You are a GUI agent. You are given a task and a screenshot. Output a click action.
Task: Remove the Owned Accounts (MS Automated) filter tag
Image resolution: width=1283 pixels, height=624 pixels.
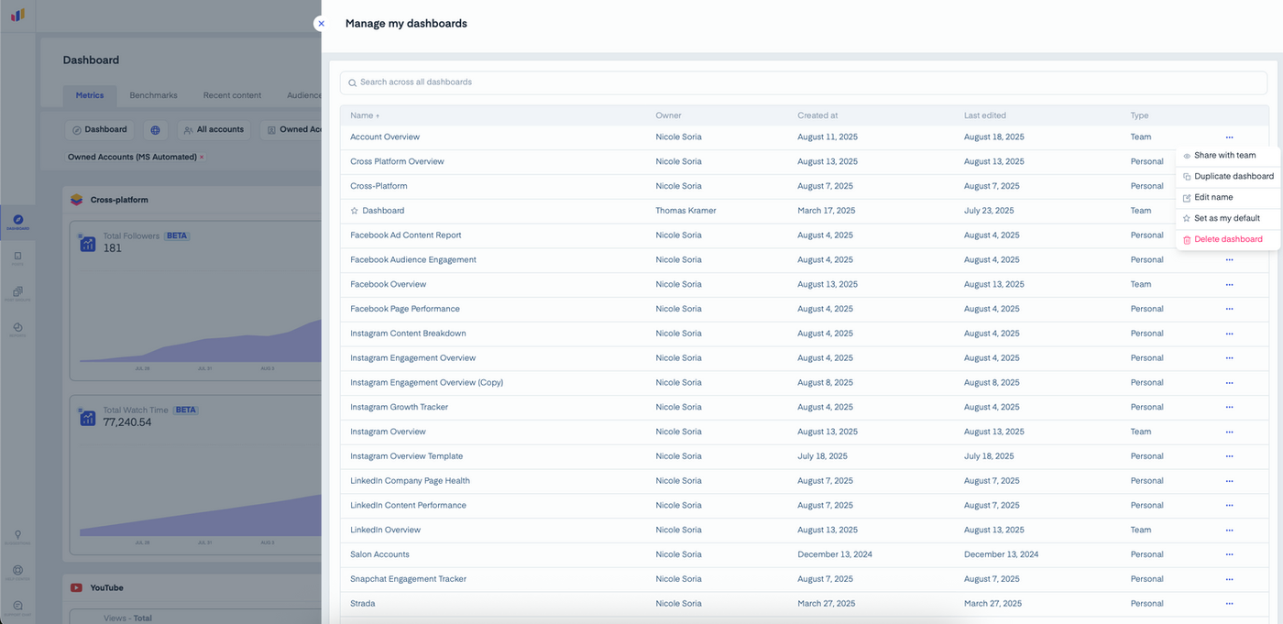pos(202,158)
